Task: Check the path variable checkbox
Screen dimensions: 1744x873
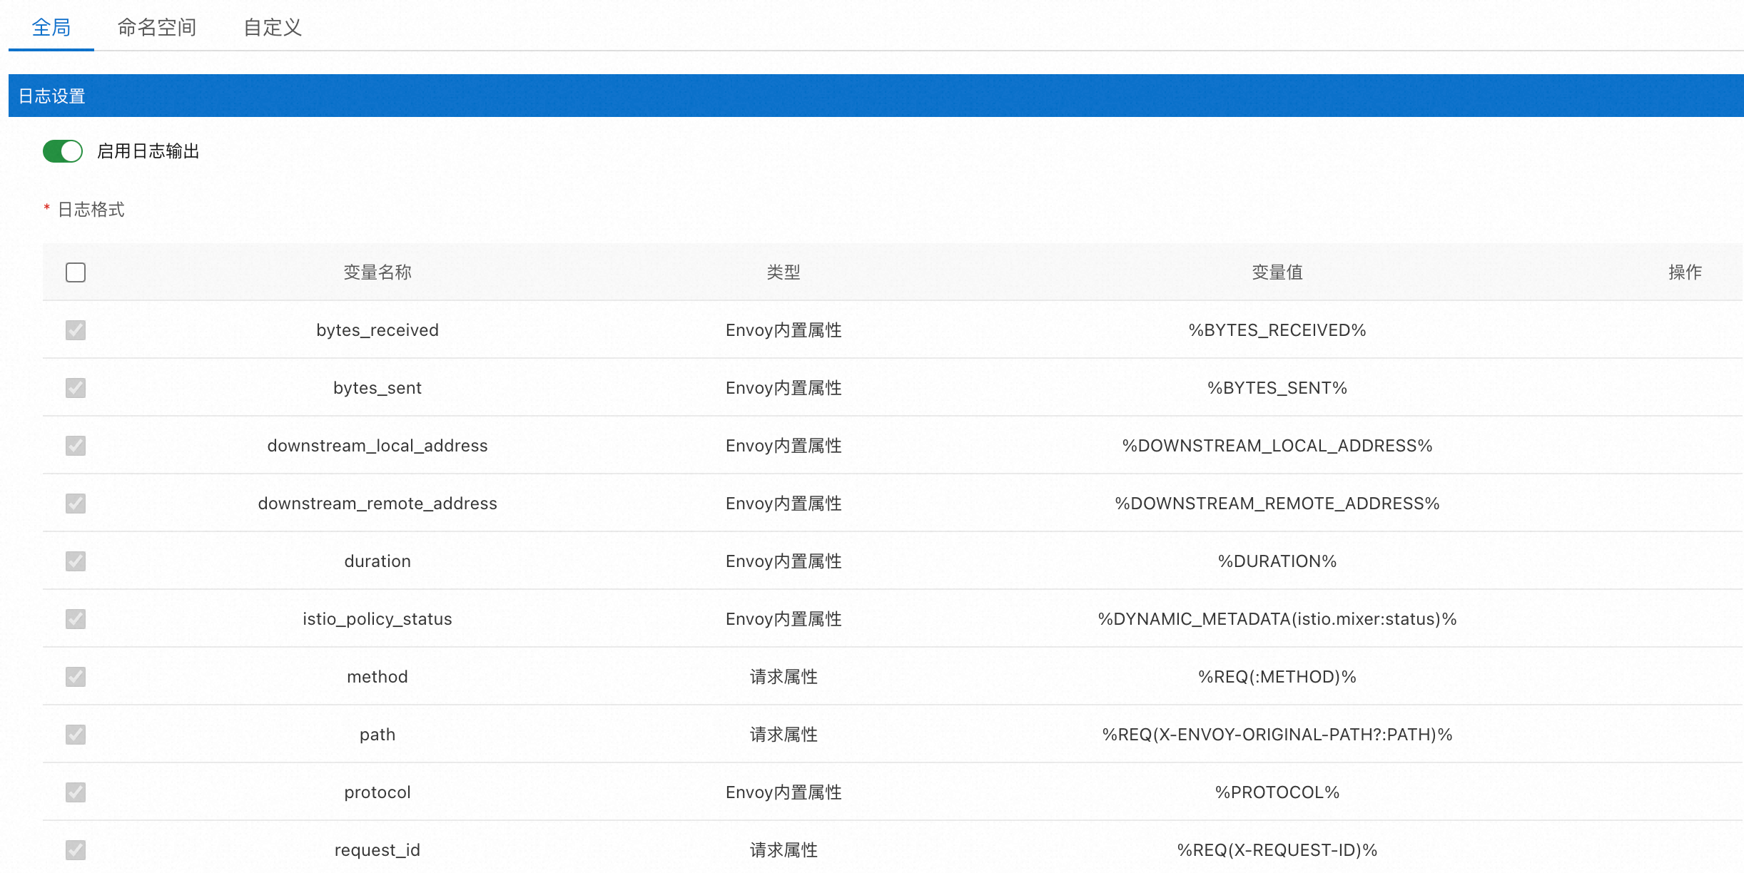Action: [x=75, y=734]
